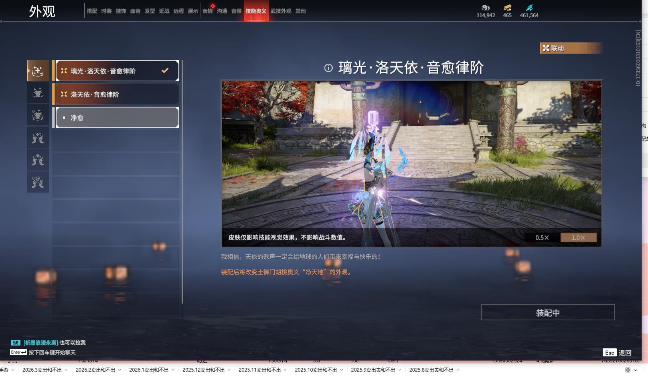The width and height of the screenshot is (648, 376).
Task: Click the 联动 collaboration badge label
Action: 557,48
